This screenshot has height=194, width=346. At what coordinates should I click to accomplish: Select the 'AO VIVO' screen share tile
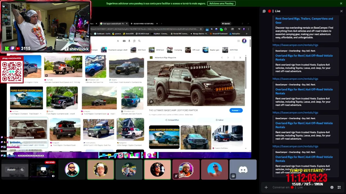[43, 169]
